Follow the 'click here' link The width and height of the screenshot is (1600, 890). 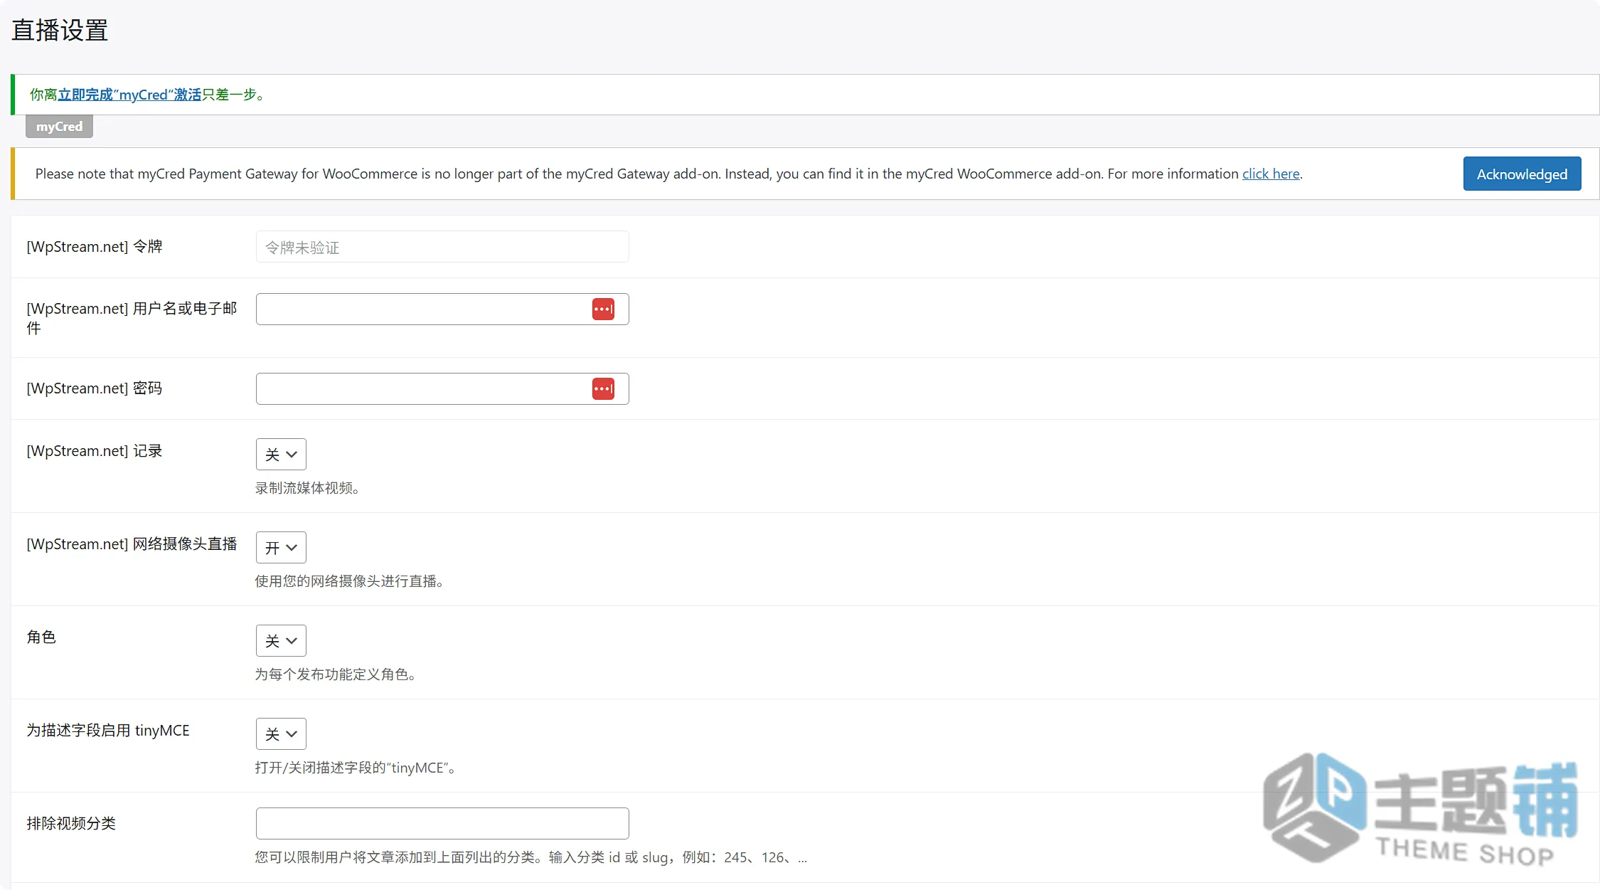[x=1271, y=174]
